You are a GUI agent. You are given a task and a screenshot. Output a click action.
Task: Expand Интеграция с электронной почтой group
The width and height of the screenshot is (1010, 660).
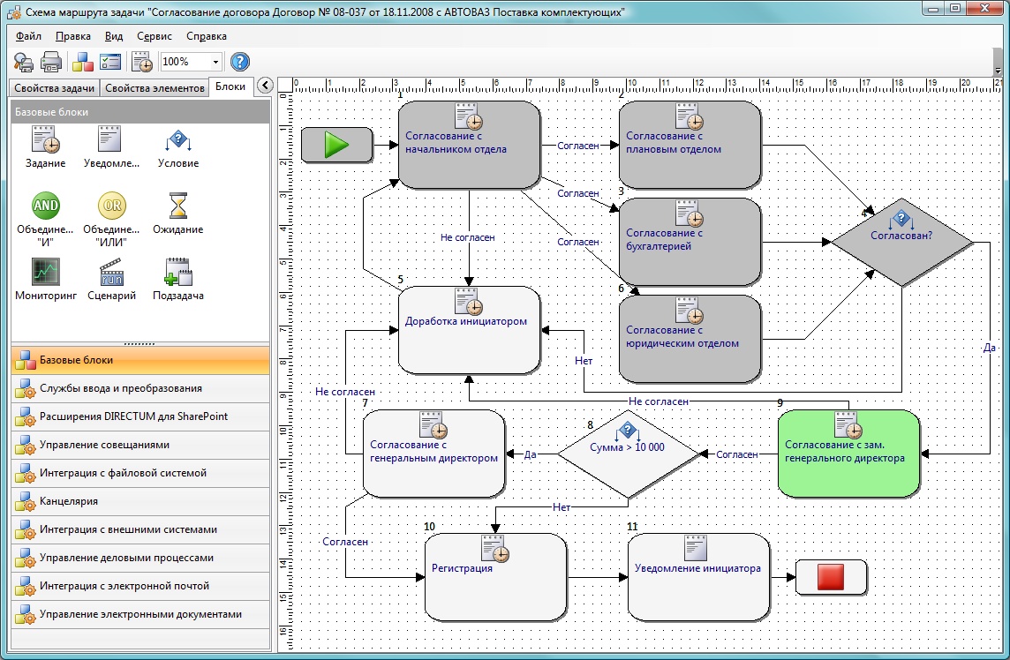tap(140, 587)
